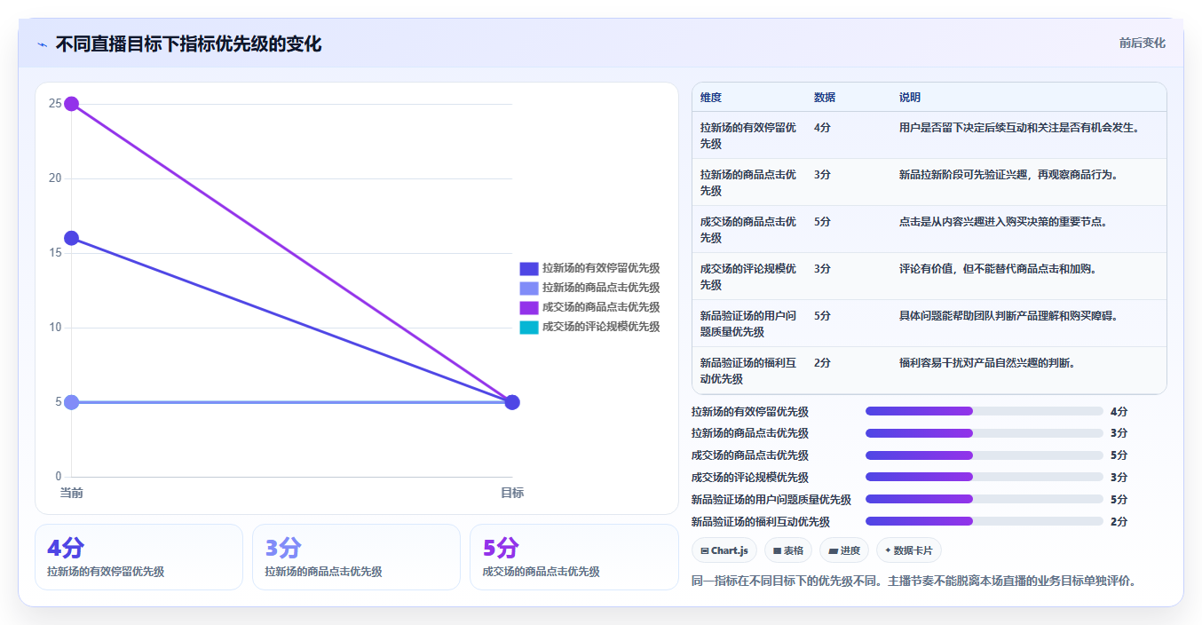Image resolution: width=1202 pixels, height=625 pixels.
Task: Toggle the 拉新场的有效停留优先级 legend swatch
Action: pos(529,268)
